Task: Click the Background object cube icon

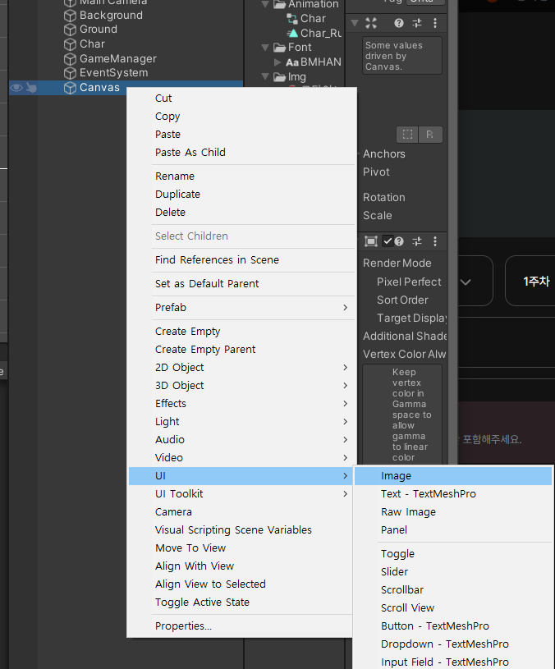Action: pyautogui.click(x=70, y=16)
